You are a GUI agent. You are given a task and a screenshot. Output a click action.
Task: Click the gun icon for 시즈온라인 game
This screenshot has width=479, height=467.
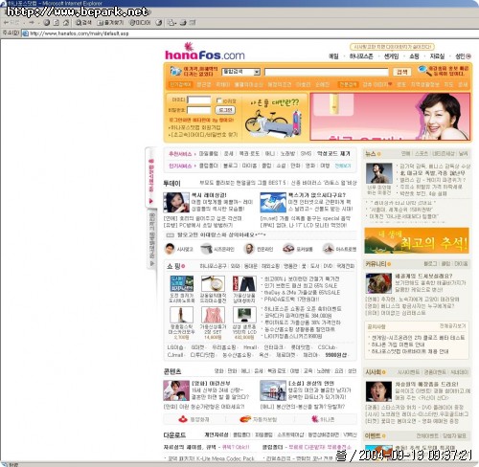click(x=206, y=249)
